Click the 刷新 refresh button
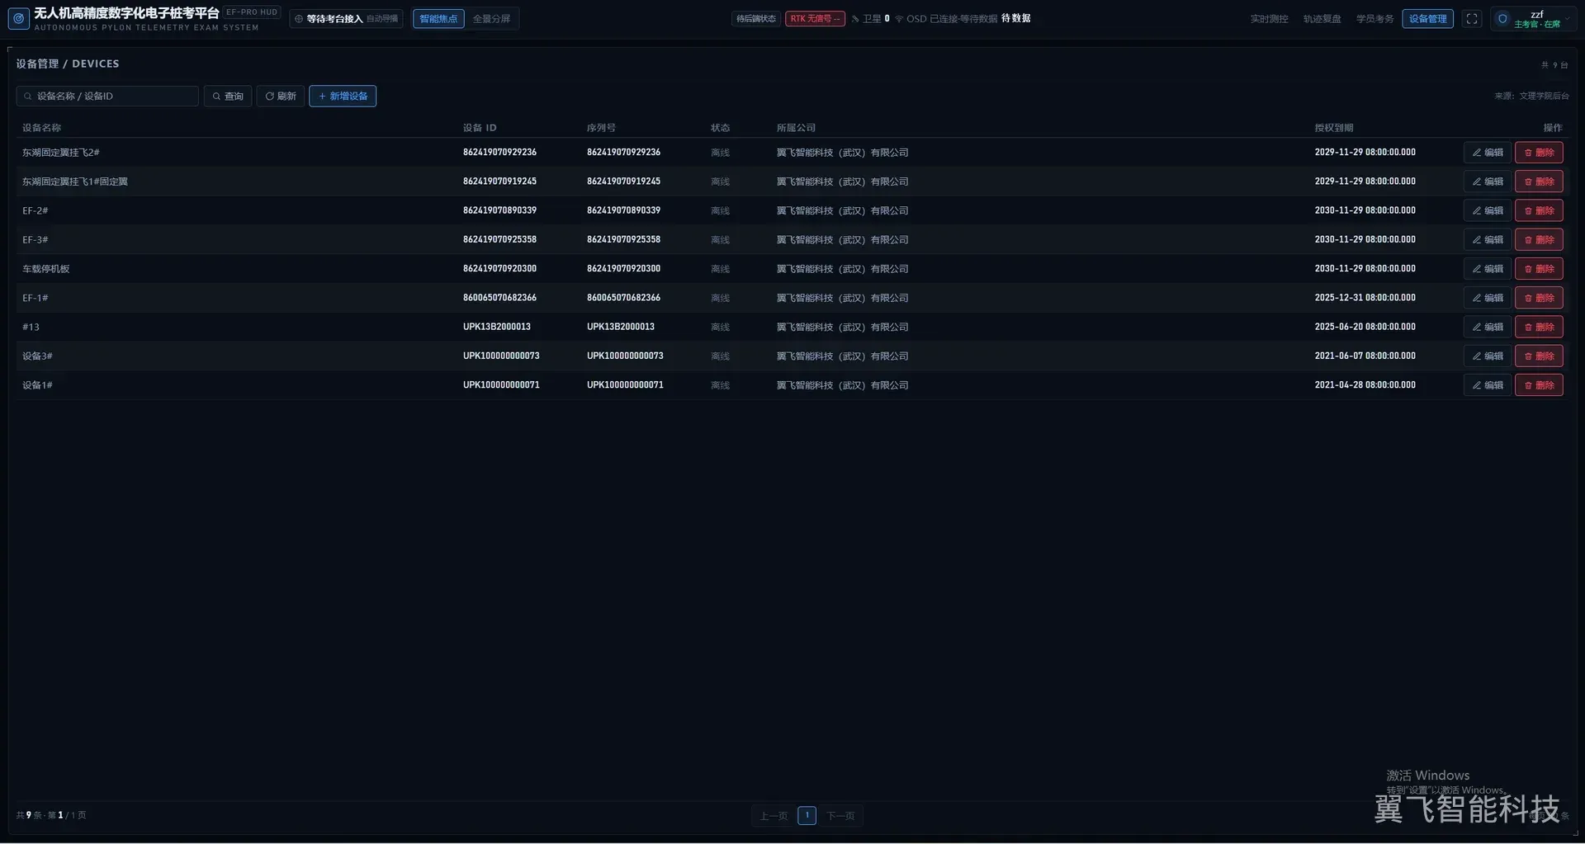Viewport: 1585px width, 844px height. [x=281, y=96]
